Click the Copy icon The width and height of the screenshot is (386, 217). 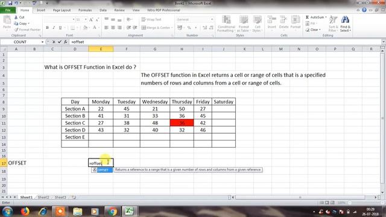[x=16, y=24]
